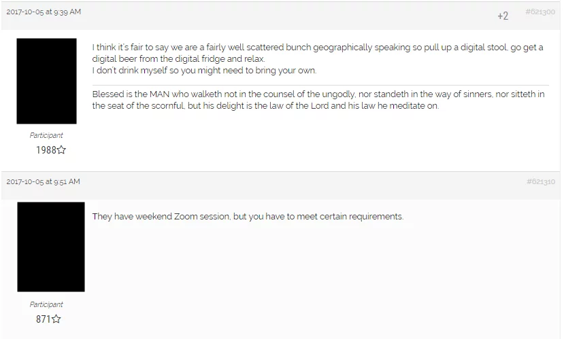Click the signature divider line in first post

pyautogui.click(x=320, y=85)
